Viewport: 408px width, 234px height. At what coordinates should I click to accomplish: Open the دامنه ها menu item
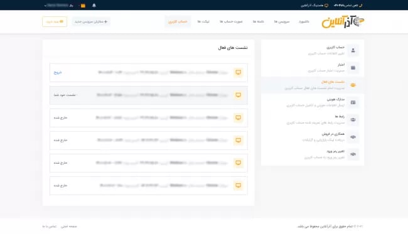coord(258,21)
